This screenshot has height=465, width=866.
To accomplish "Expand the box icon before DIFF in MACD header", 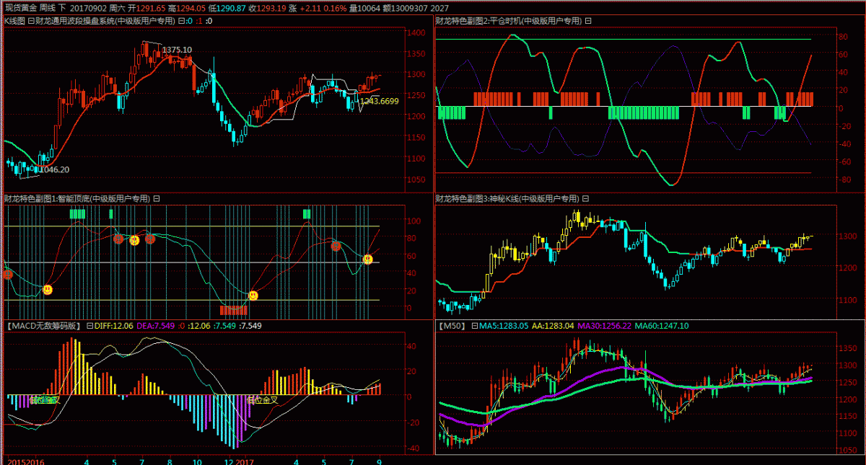I will pos(89,326).
